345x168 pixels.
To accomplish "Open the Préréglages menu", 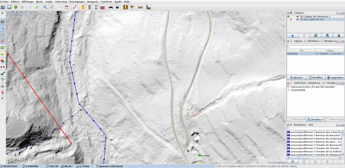I will click(77, 2).
